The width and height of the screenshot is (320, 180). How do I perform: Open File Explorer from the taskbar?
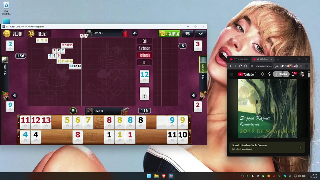tap(156, 176)
